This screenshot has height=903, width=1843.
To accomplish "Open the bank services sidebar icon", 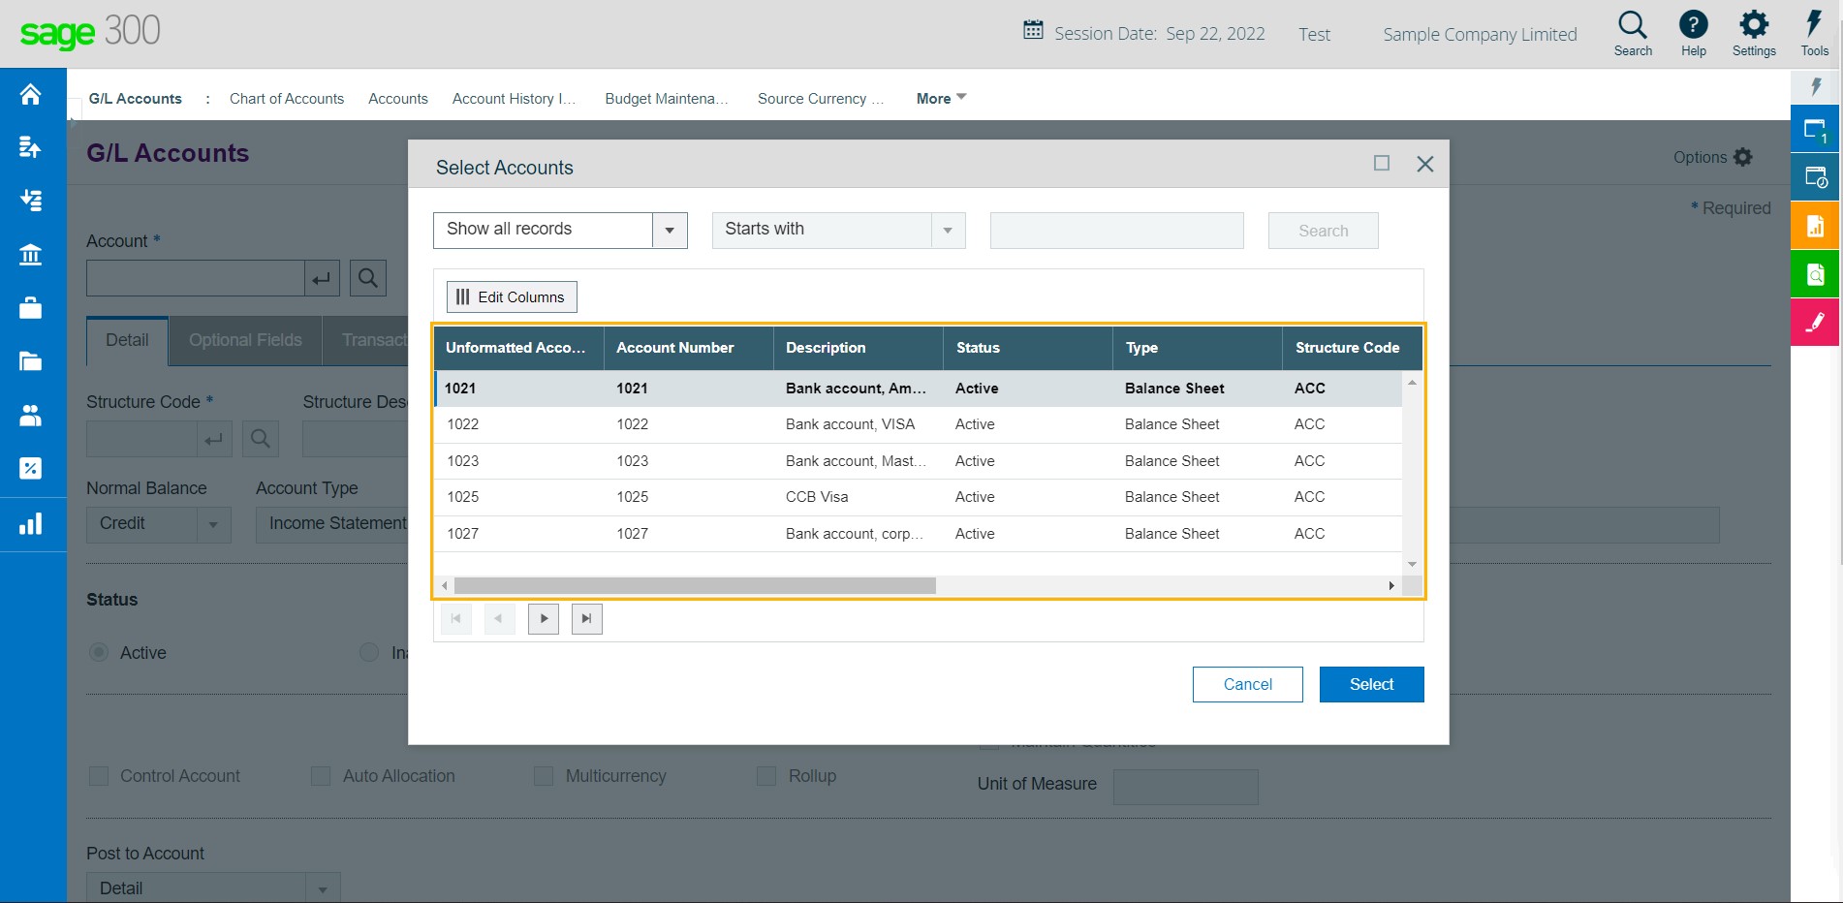I will coord(30,255).
